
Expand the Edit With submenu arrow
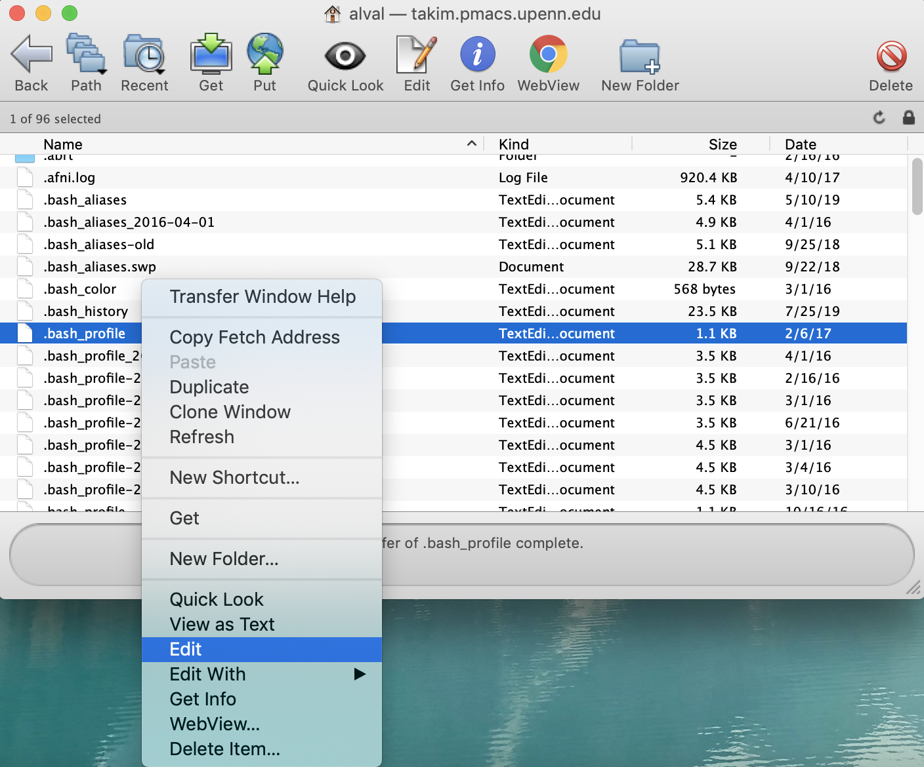[x=359, y=674]
